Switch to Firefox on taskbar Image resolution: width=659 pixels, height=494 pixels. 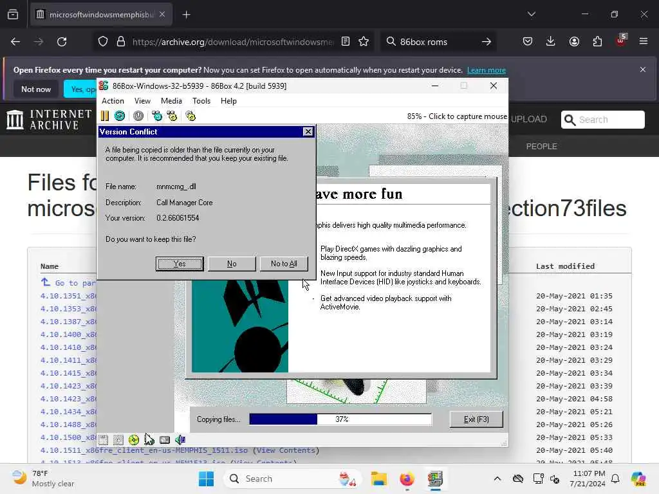point(407,479)
